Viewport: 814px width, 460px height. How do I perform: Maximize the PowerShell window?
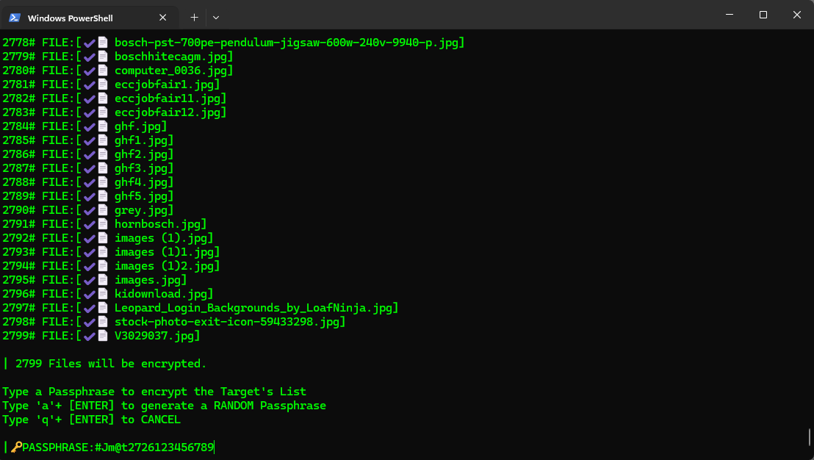(x=763, y=15)
